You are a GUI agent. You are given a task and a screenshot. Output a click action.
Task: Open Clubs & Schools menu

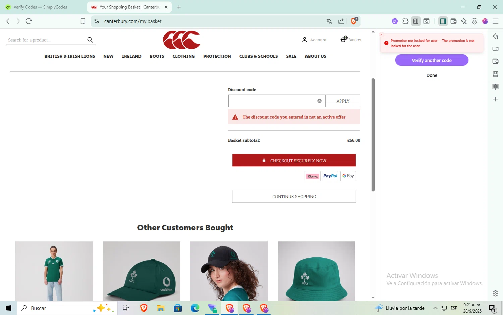259,56
